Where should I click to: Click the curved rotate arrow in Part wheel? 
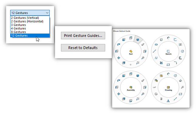pos(119,44)
